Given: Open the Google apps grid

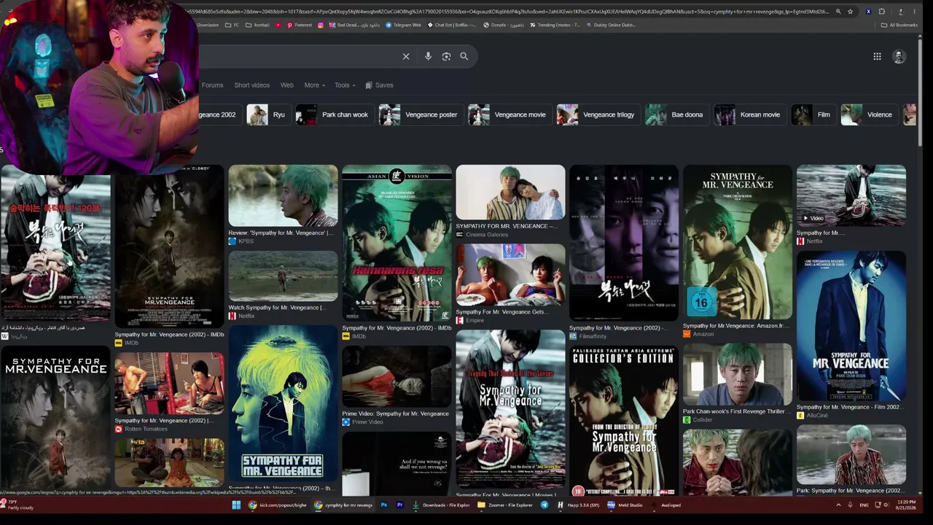Looking at the screenshot, I should point(877,56).
